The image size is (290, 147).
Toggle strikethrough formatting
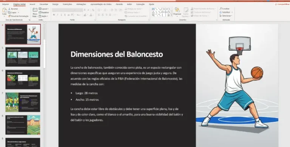pos(68,15)
